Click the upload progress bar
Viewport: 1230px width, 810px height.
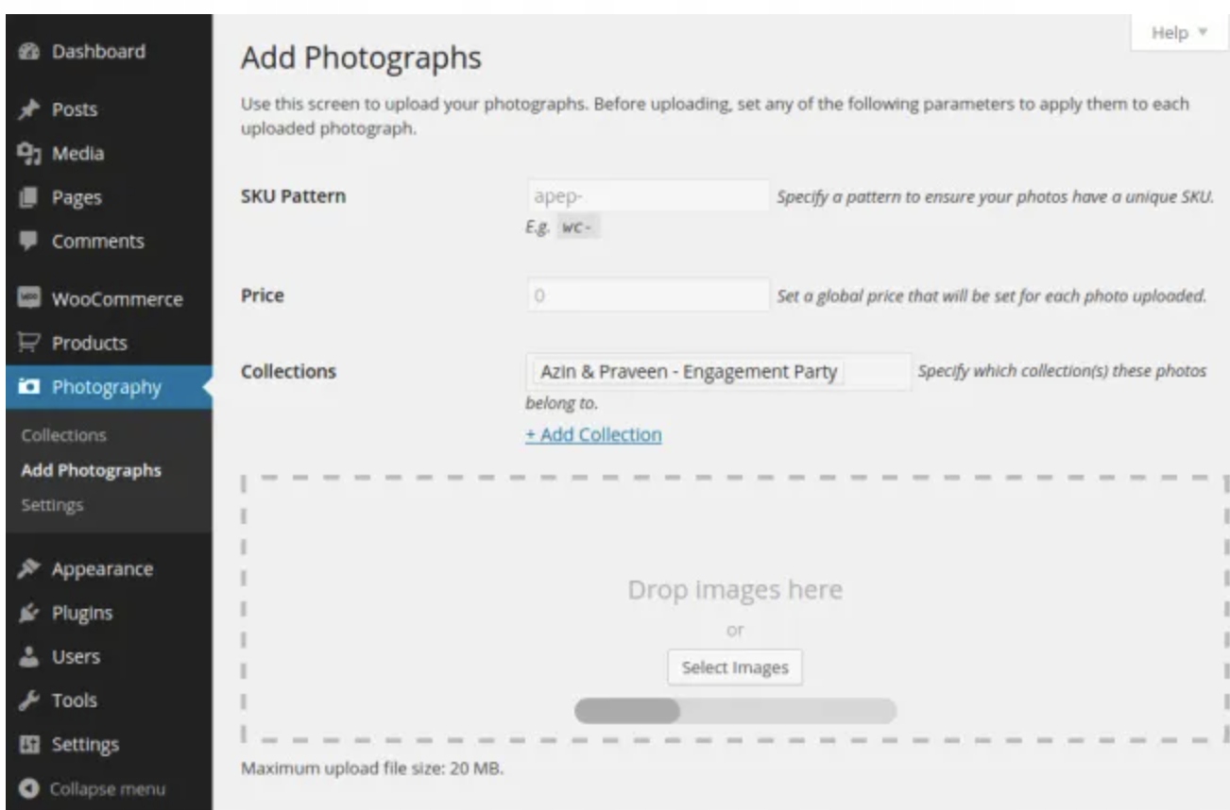(735, 711)
